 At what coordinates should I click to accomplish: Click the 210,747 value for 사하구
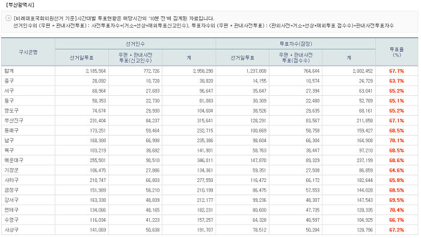coord(98,180)
